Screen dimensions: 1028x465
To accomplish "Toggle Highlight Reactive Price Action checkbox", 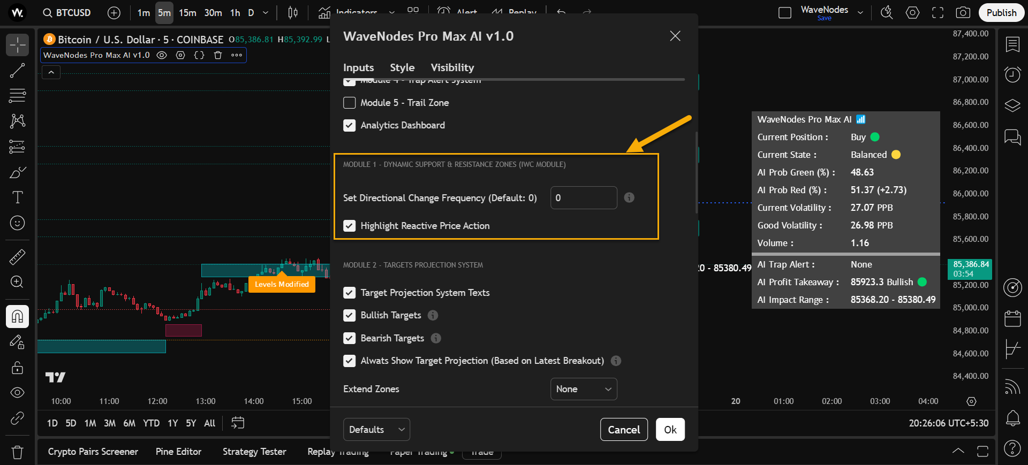I will tap(350, 226).
